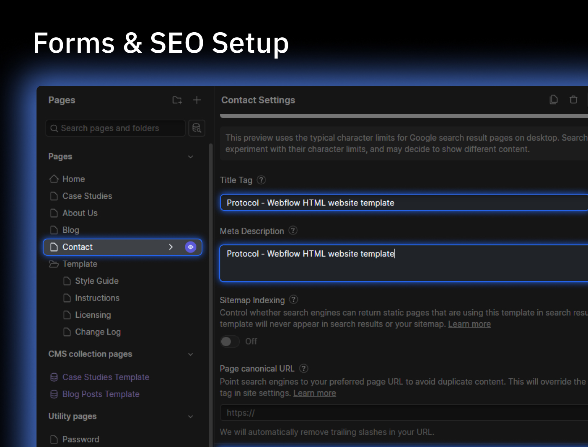Image resolution: width=588 pixels, height=447 pixels.
Task: Preview Contact page using the eye icon
Action: point(191,247)
